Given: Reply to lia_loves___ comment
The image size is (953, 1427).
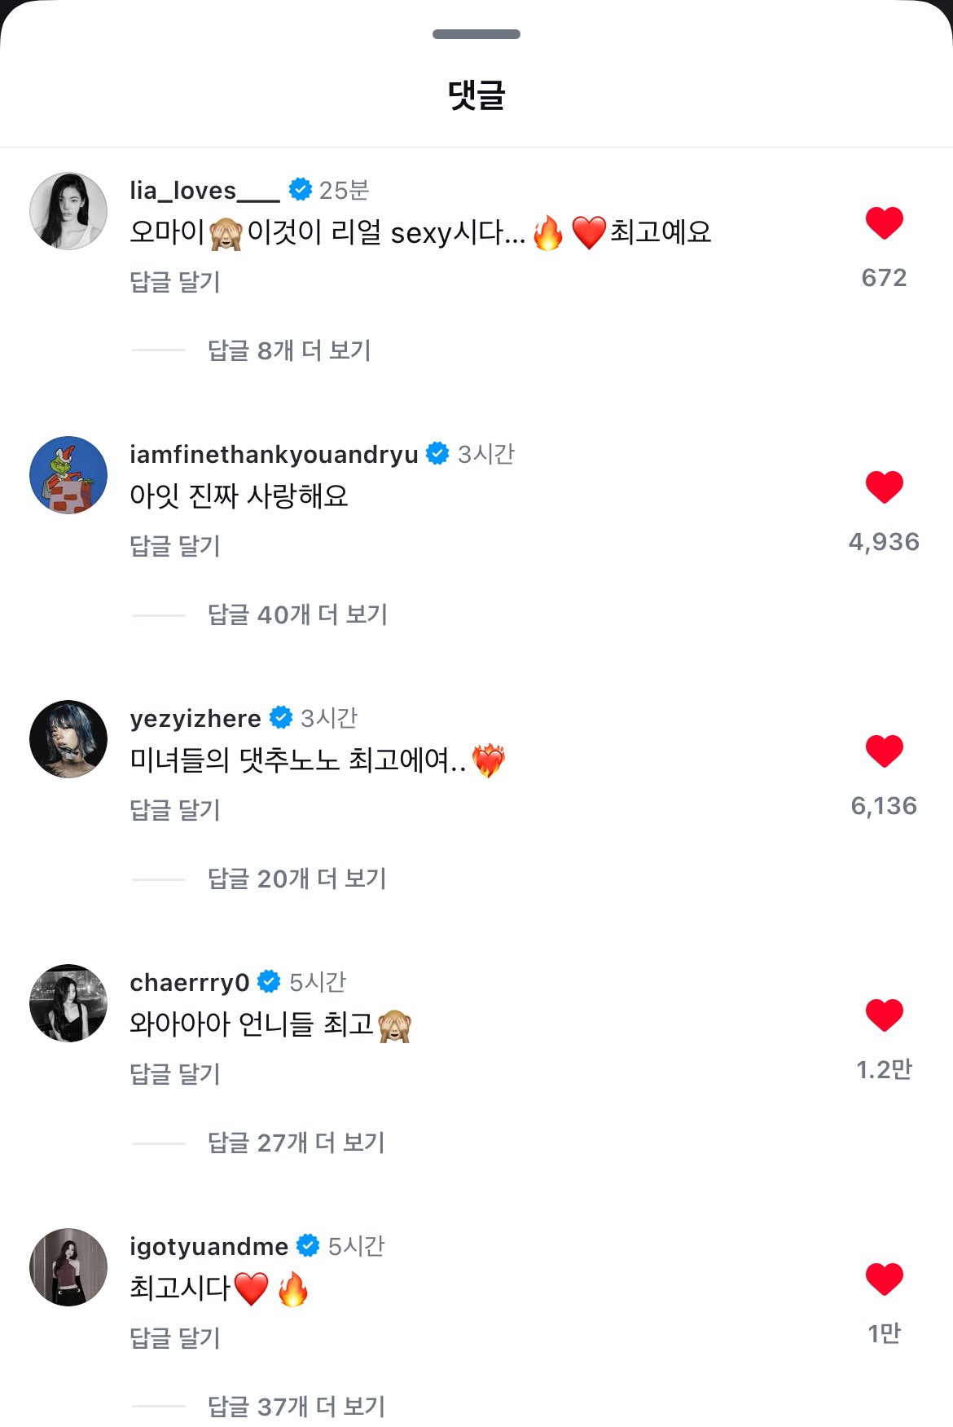Looking at the screenshot, I should pyautogui.click(x=175, y=282).
